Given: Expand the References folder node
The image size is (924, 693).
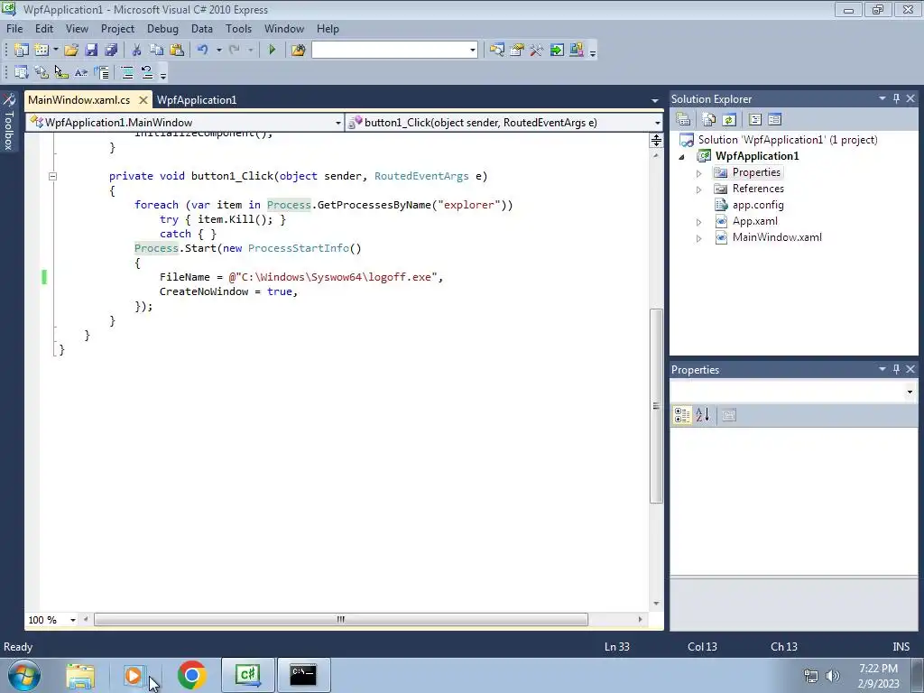Looking at the screenshot, I should (699, 189).
